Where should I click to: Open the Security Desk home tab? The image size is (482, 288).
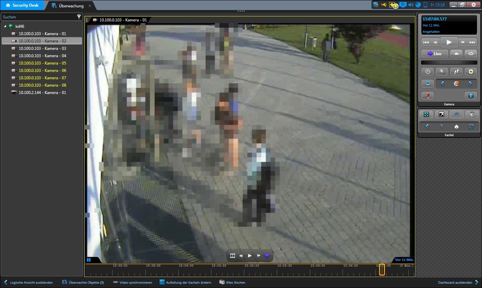click(x=22, y=5)
